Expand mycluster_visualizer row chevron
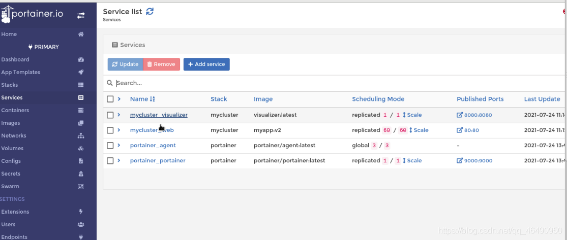The image size is (567, 240). (x=119, y=115)
